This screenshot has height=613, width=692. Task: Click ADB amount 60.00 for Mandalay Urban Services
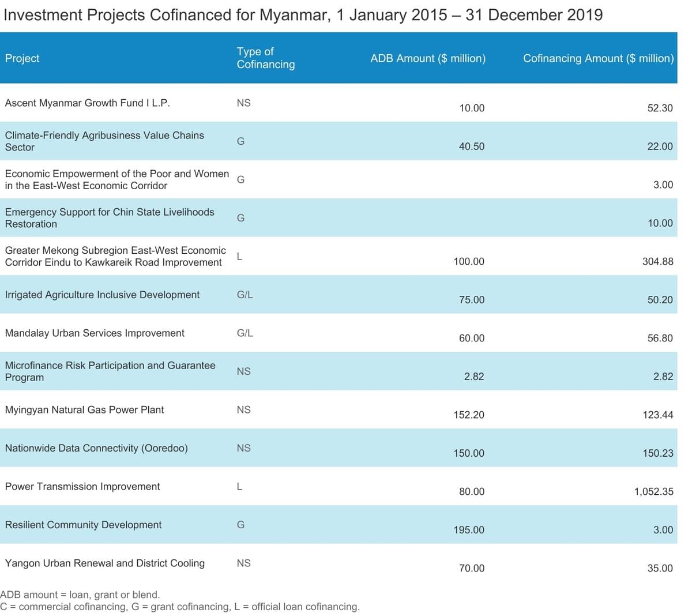click(472, 338)
